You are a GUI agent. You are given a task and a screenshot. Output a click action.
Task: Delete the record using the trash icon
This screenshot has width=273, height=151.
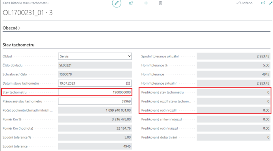(161, 3)
